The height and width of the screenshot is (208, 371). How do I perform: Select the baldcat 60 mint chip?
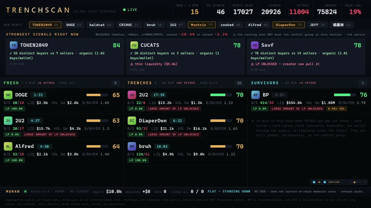tap(100, 25)
